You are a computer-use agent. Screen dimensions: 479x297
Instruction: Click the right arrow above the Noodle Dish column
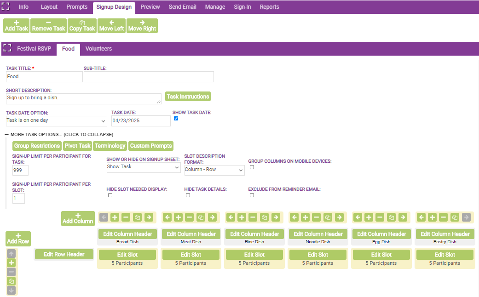pyautogui.click(x=339, y=217)
